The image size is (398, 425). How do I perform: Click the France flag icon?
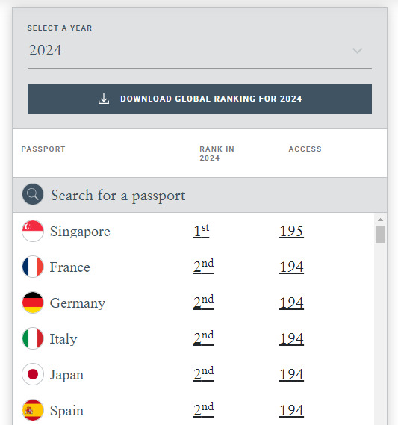click(33, 267)
